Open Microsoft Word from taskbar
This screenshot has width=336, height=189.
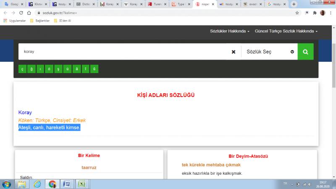pyautogui.click(x=67, y=184)
